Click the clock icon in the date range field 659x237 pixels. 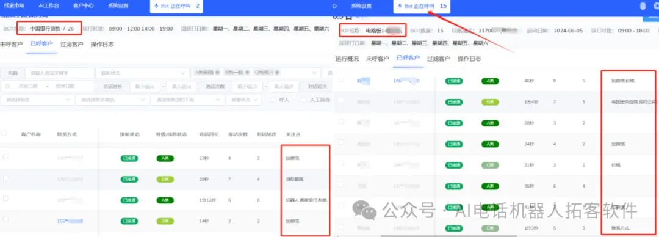pos(7,86)
